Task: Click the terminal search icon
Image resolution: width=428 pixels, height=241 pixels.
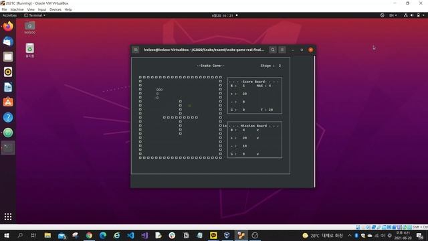Action: pyautogui.click(x=273, y=50)
